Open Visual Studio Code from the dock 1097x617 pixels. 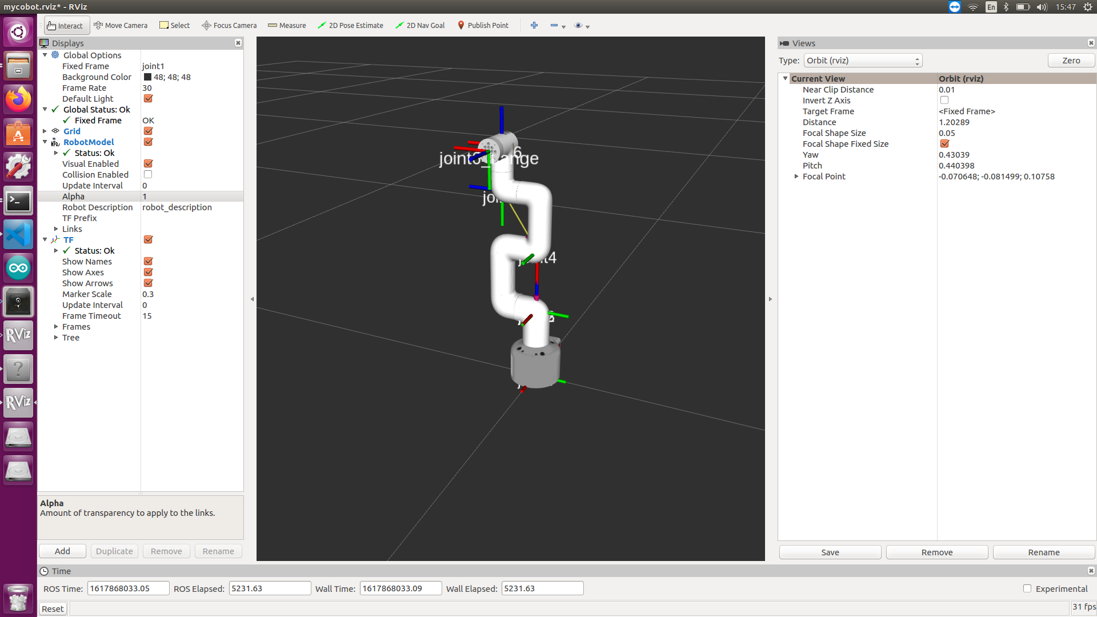[18, 234]
